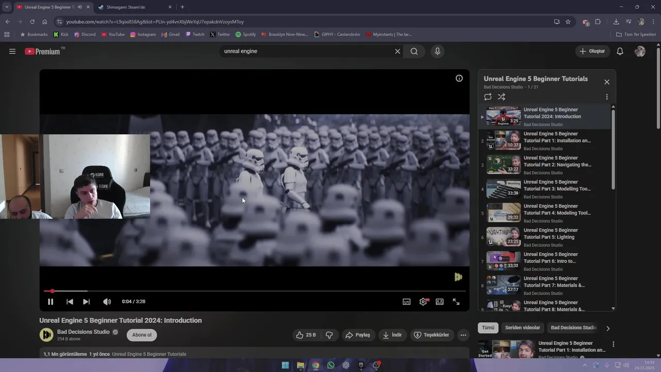Open Chrome from taskbar
Viewport: 661px width, 372px height.
316,365
